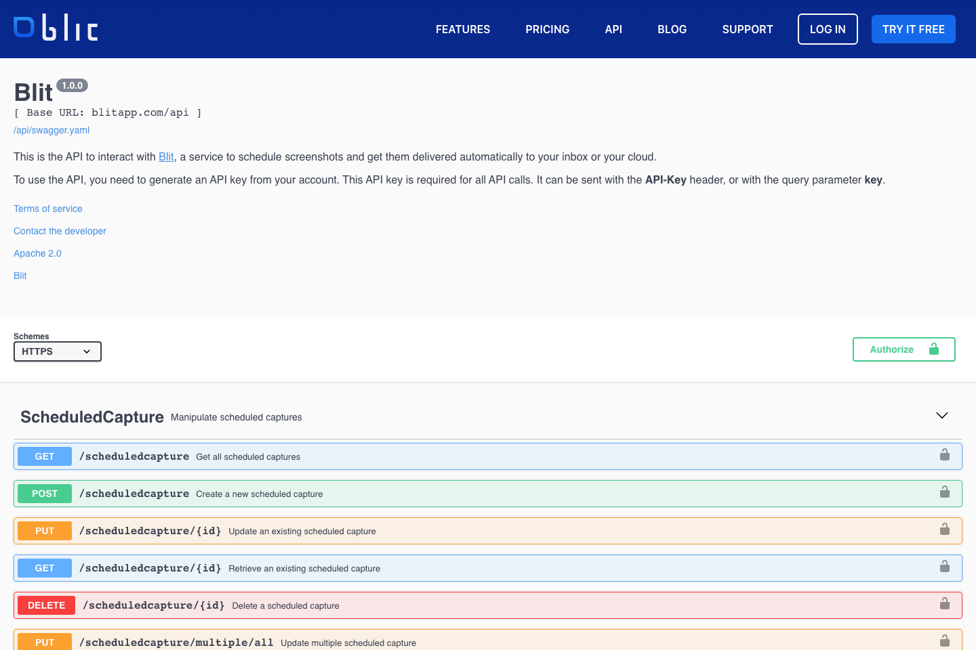This screenshot has height=650, width=976.
Task: Click the lock icon on GET retrieve scheduled capture row
Action: [944, 567]
